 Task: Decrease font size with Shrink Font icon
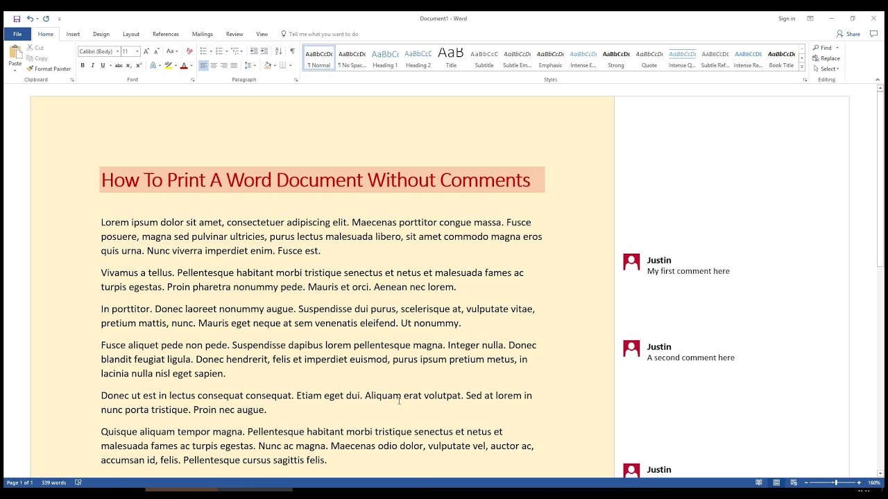pyautogui.click(x=156, y=51)
